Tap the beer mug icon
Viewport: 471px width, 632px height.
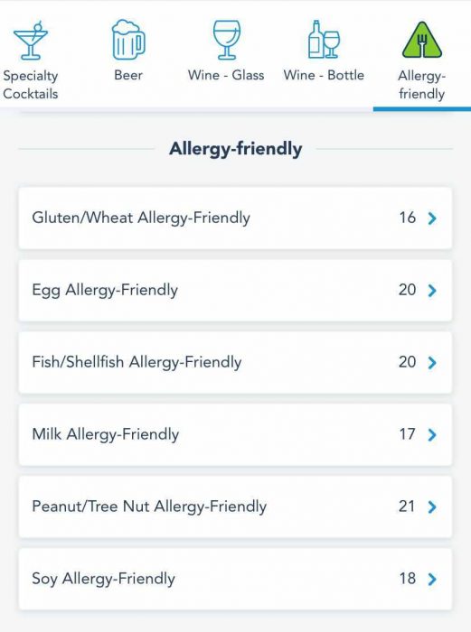click(128, 40)
